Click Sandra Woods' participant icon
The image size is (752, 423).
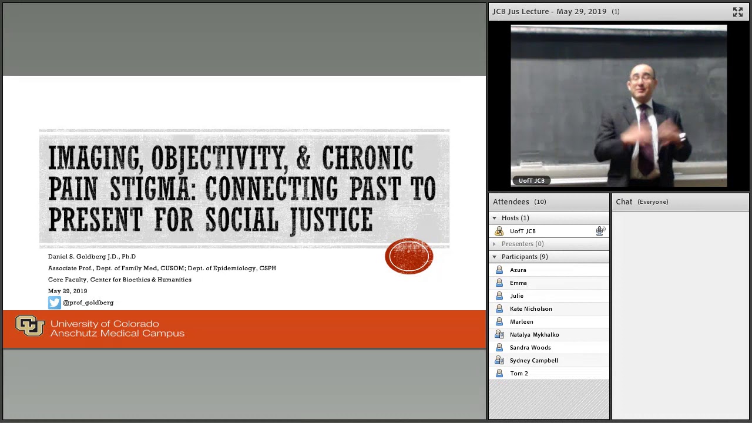[499, 347]
